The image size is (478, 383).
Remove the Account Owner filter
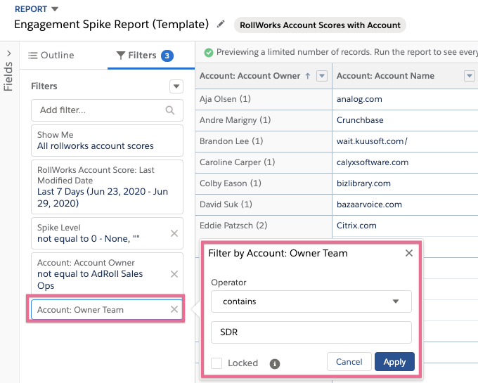[x=174, y=274]
